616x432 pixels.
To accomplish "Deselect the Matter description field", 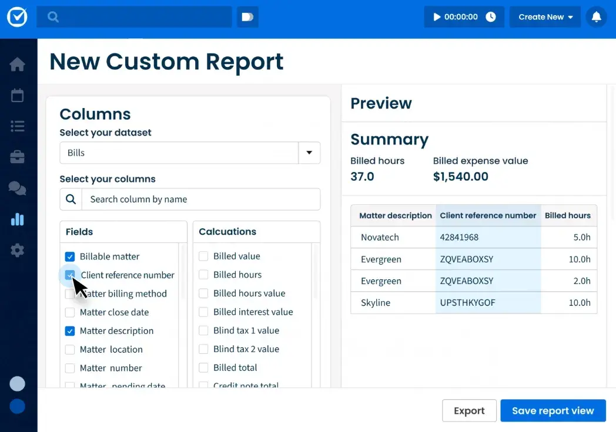I will [70, 330].
